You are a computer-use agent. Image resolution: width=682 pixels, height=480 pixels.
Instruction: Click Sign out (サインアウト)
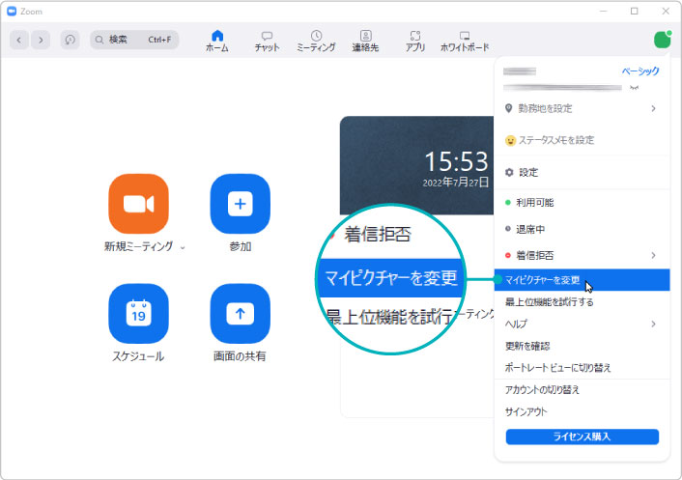point(582,411)
